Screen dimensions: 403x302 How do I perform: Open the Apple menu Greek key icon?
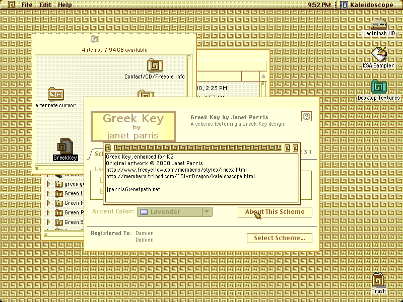(x=12, y=5)
